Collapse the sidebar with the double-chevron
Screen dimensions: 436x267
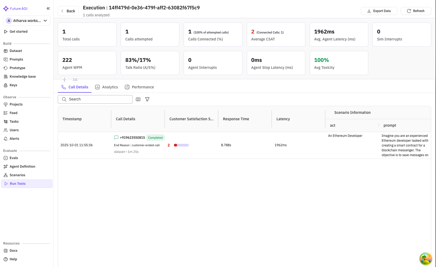pos(48,8)
